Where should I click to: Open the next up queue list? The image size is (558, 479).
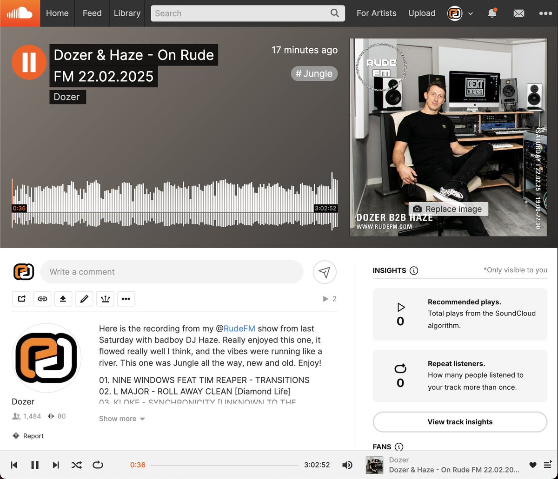[547, 465]
